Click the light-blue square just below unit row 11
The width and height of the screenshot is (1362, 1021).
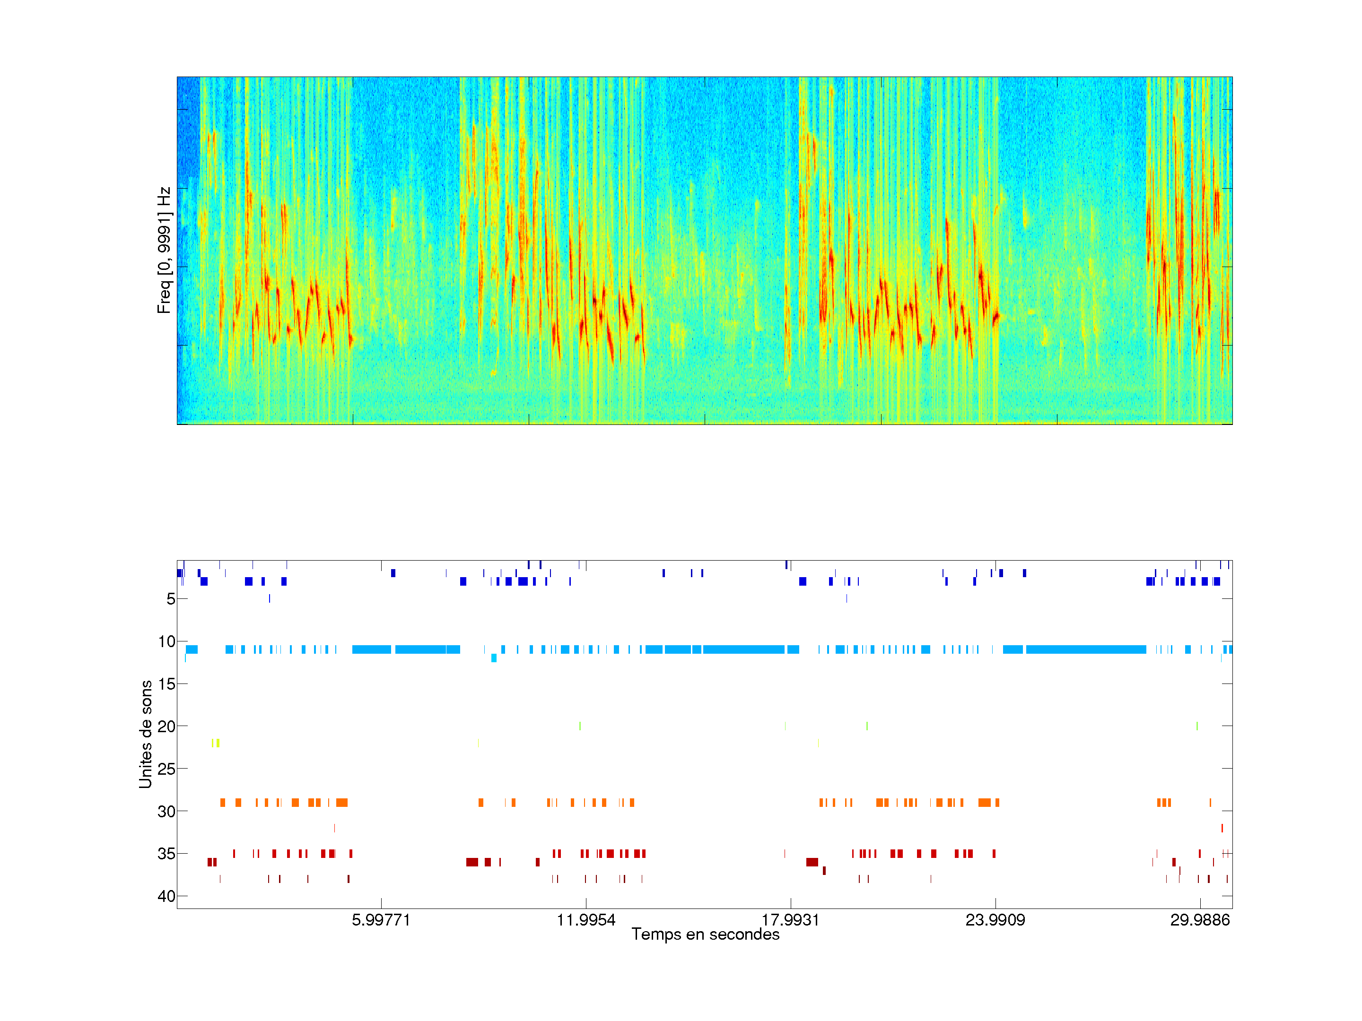[x=494, y=658]
